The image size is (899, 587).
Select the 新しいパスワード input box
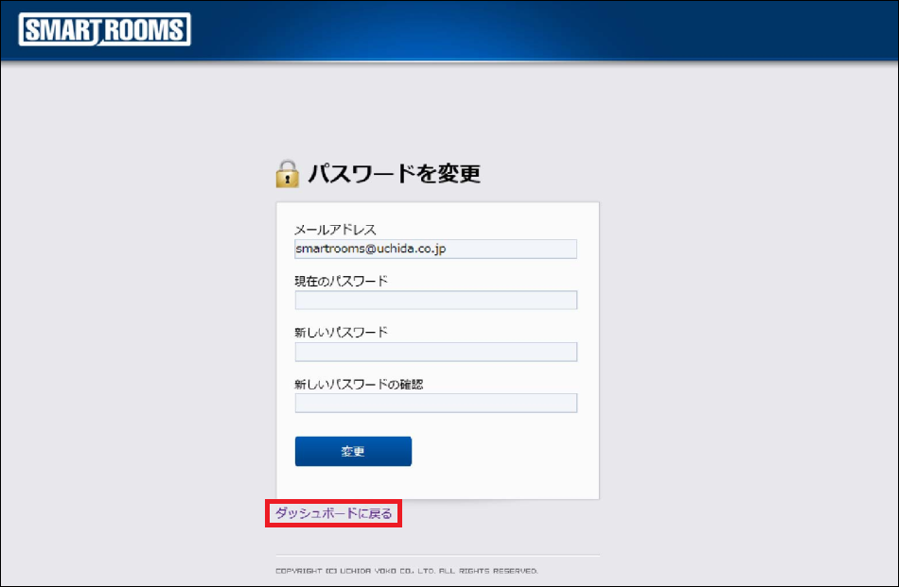point(435,352)
